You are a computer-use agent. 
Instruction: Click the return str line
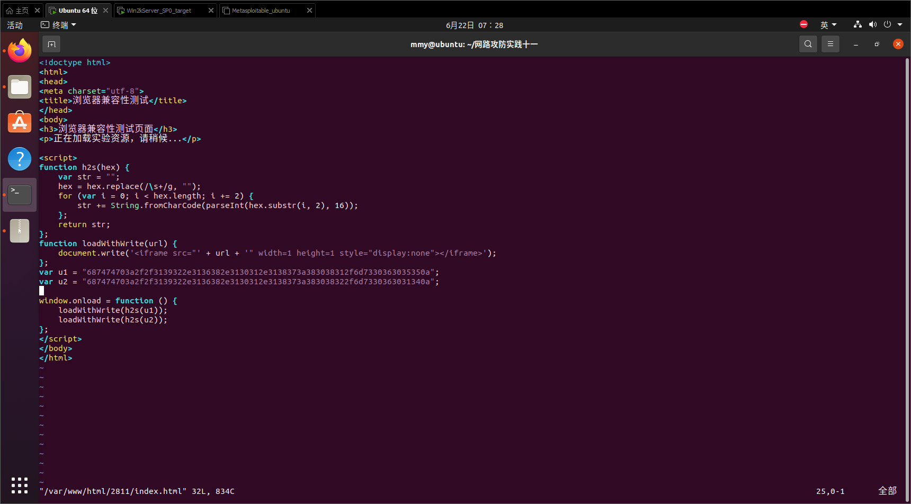(84, 224)
